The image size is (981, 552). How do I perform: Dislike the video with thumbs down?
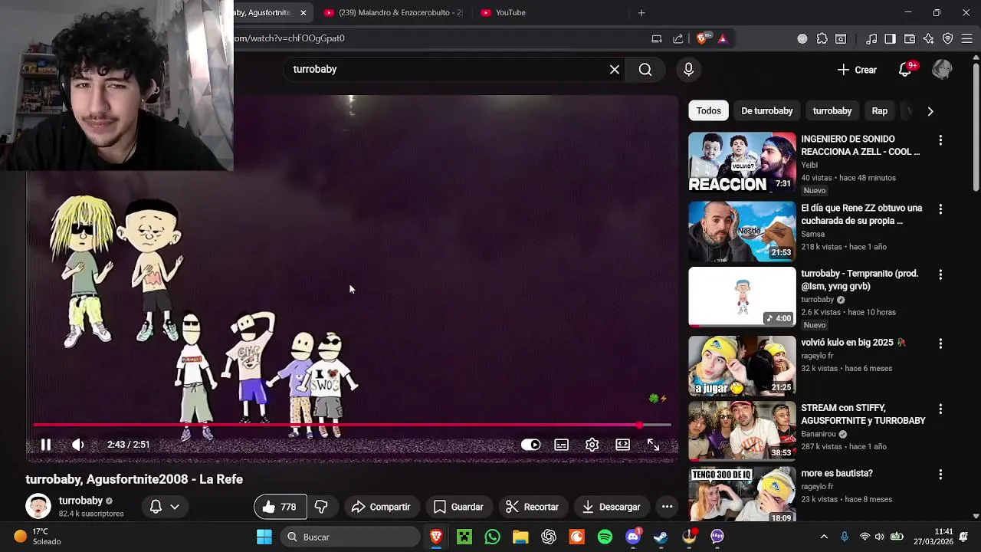coord(321,507)
